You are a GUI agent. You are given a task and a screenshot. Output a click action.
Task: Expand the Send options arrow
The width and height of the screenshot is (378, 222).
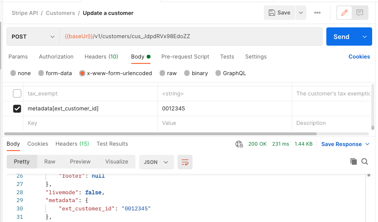pyautogui.click(x=365, y=37)
